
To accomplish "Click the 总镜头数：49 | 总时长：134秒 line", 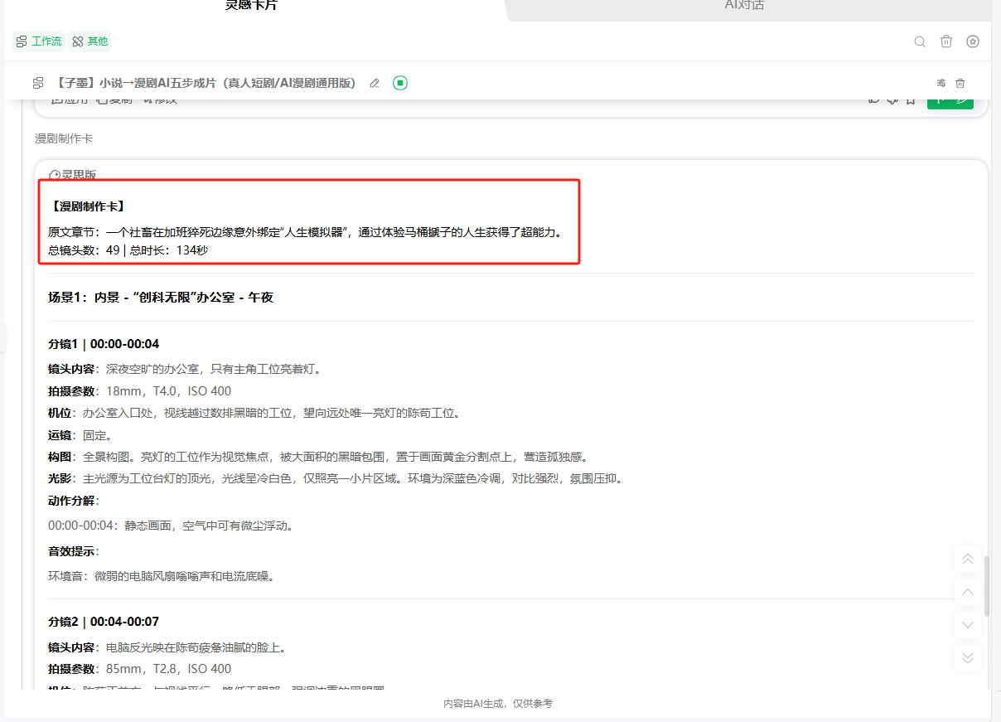I will (128, 250).
